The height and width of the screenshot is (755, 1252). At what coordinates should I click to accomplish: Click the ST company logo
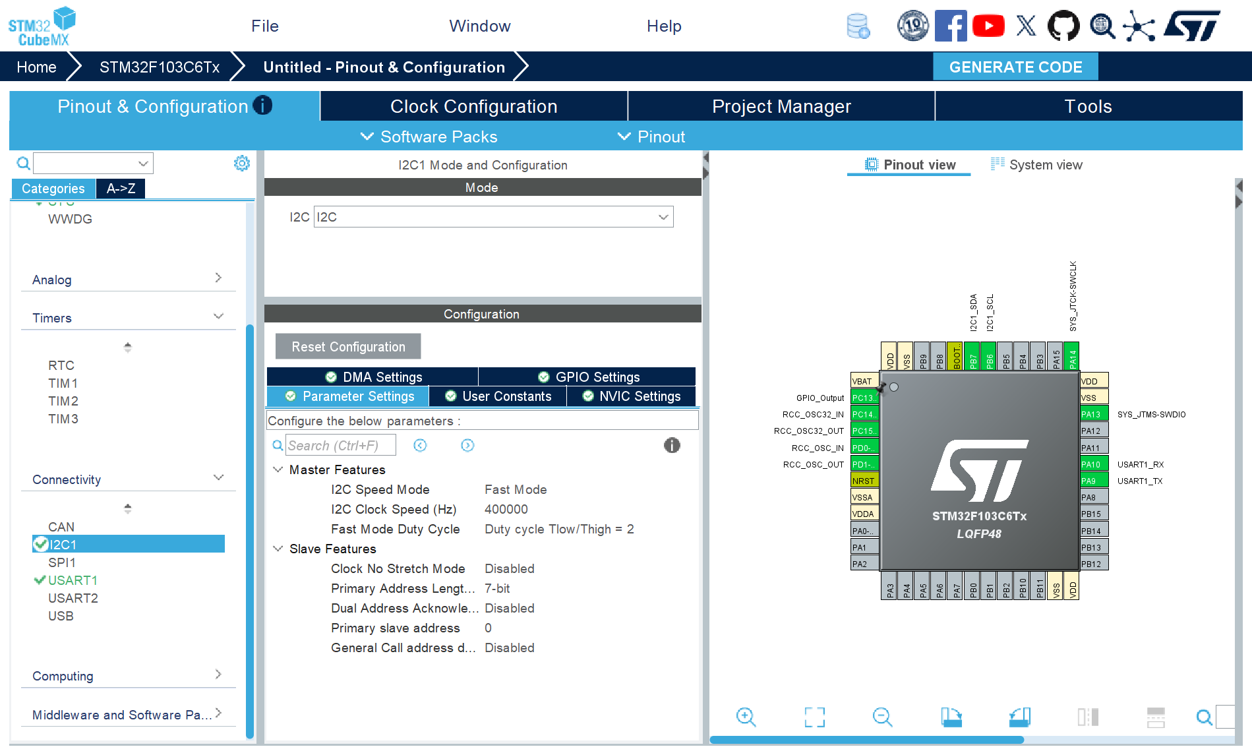click(1192, 26)
